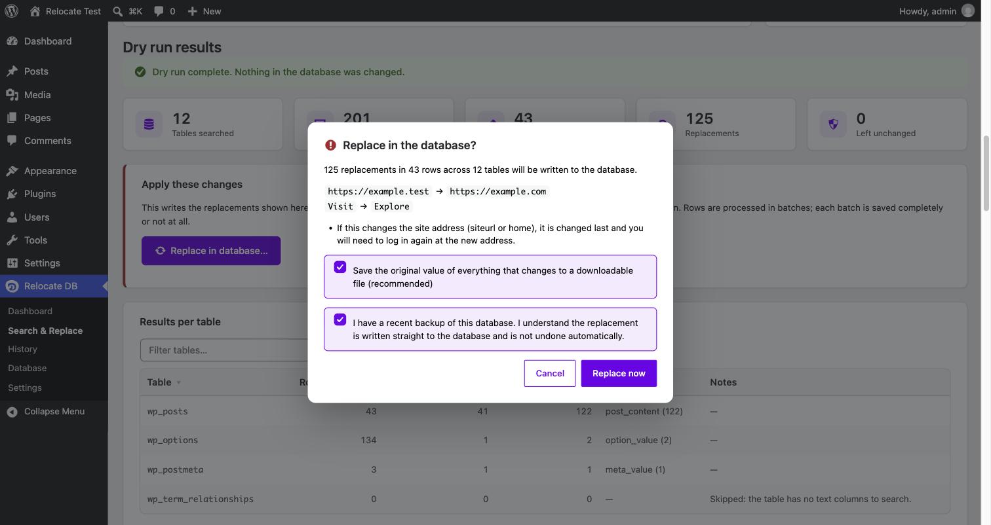Cancel the replace dialog
The height and width of the screenshot is (525, 991).
tap(550, 373)
